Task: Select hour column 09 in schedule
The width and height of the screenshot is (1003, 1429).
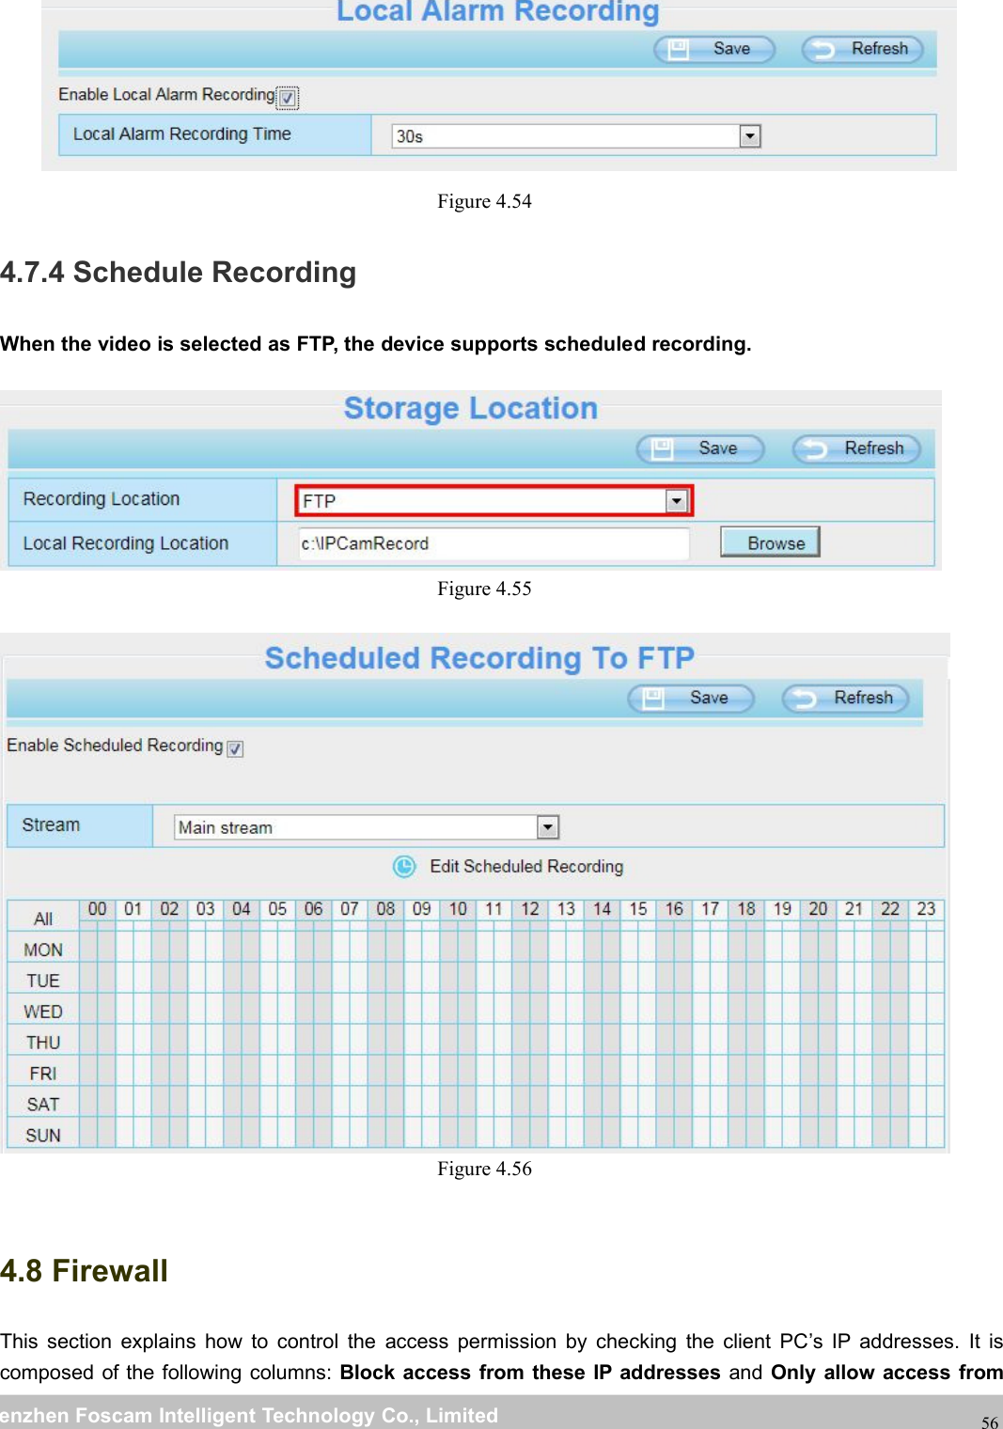Action: tap(422, 909)
